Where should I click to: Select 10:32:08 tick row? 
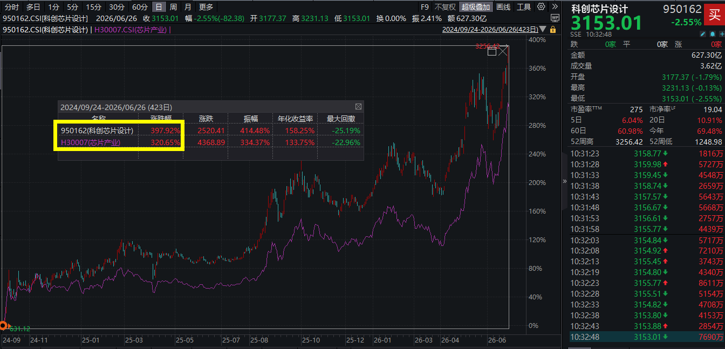click(647, 251)
